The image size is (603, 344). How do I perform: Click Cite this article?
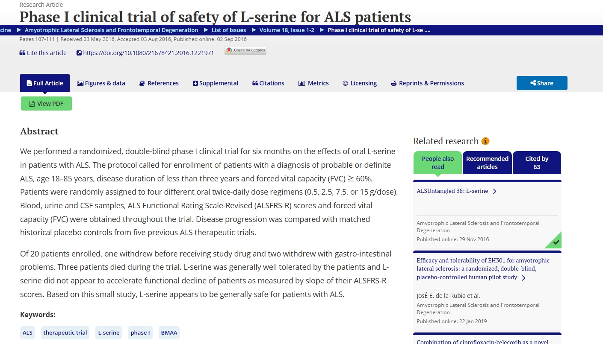pos(43,53)
